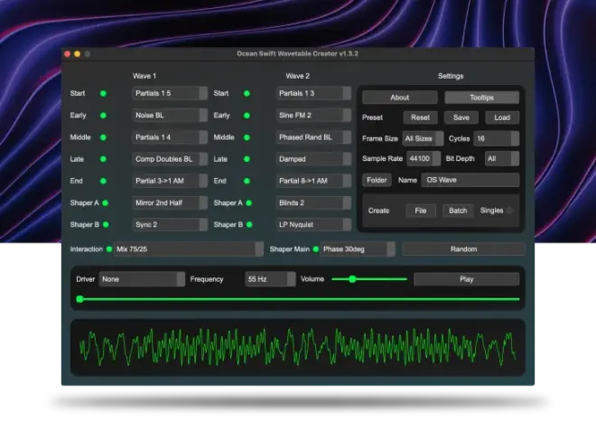Open the Noise BL dropdown
This screenshot has width=596, height=441.
(x=170, y=116)
